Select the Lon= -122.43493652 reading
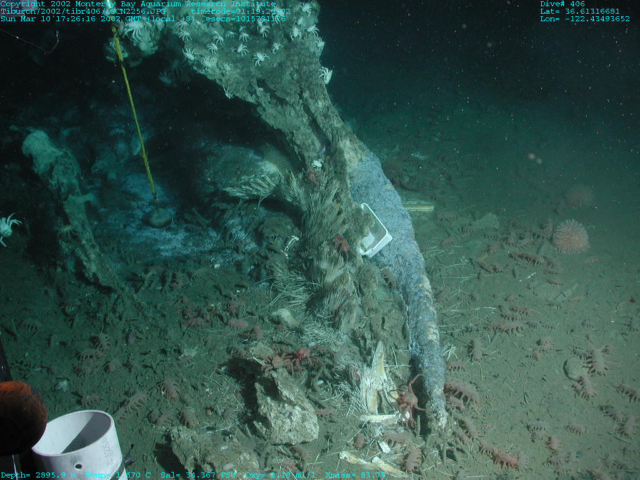Image resolution: width=640 pixels, height=480 pixels. (x=584, y=19)
